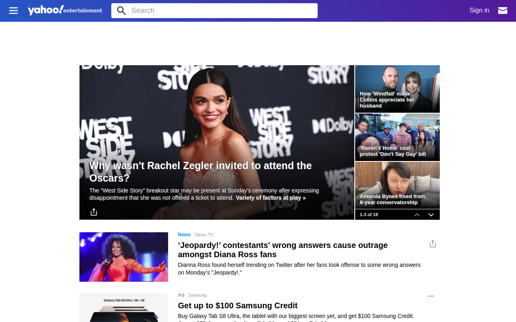
Task: Open 'Raven's Home cast protest' story thumbnail
Action: (x=397, y=137)
